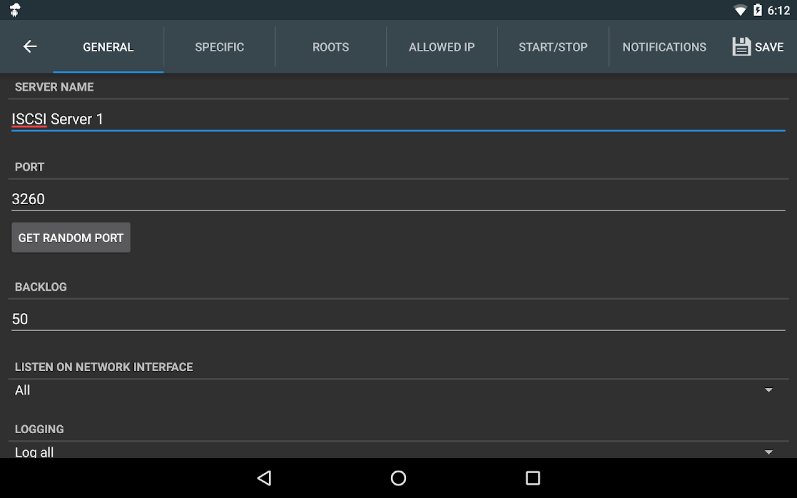This screenshot has height=498, width=797.
Task: Tap the battery charging icon
Action: click(758, 10)
